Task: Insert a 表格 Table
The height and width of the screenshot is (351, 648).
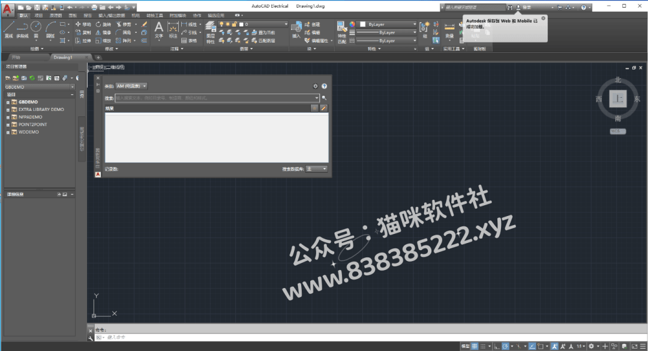Action: 189,41
